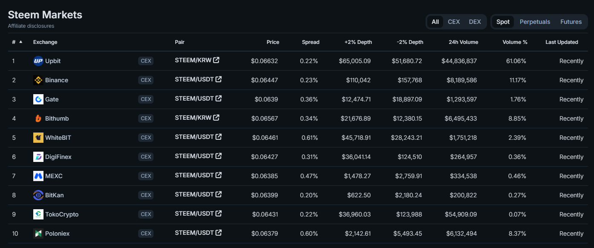Open external link icon for Binance STEEM/USDT

pyautogui.click(x=218, y=79)
